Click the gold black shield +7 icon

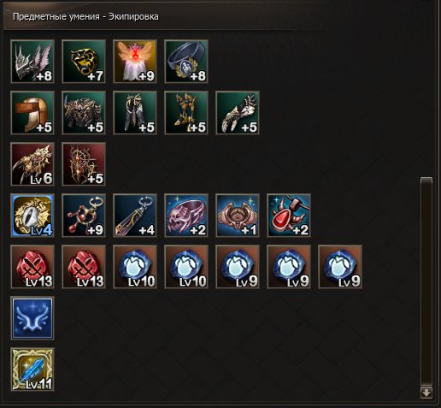point(84,62)
